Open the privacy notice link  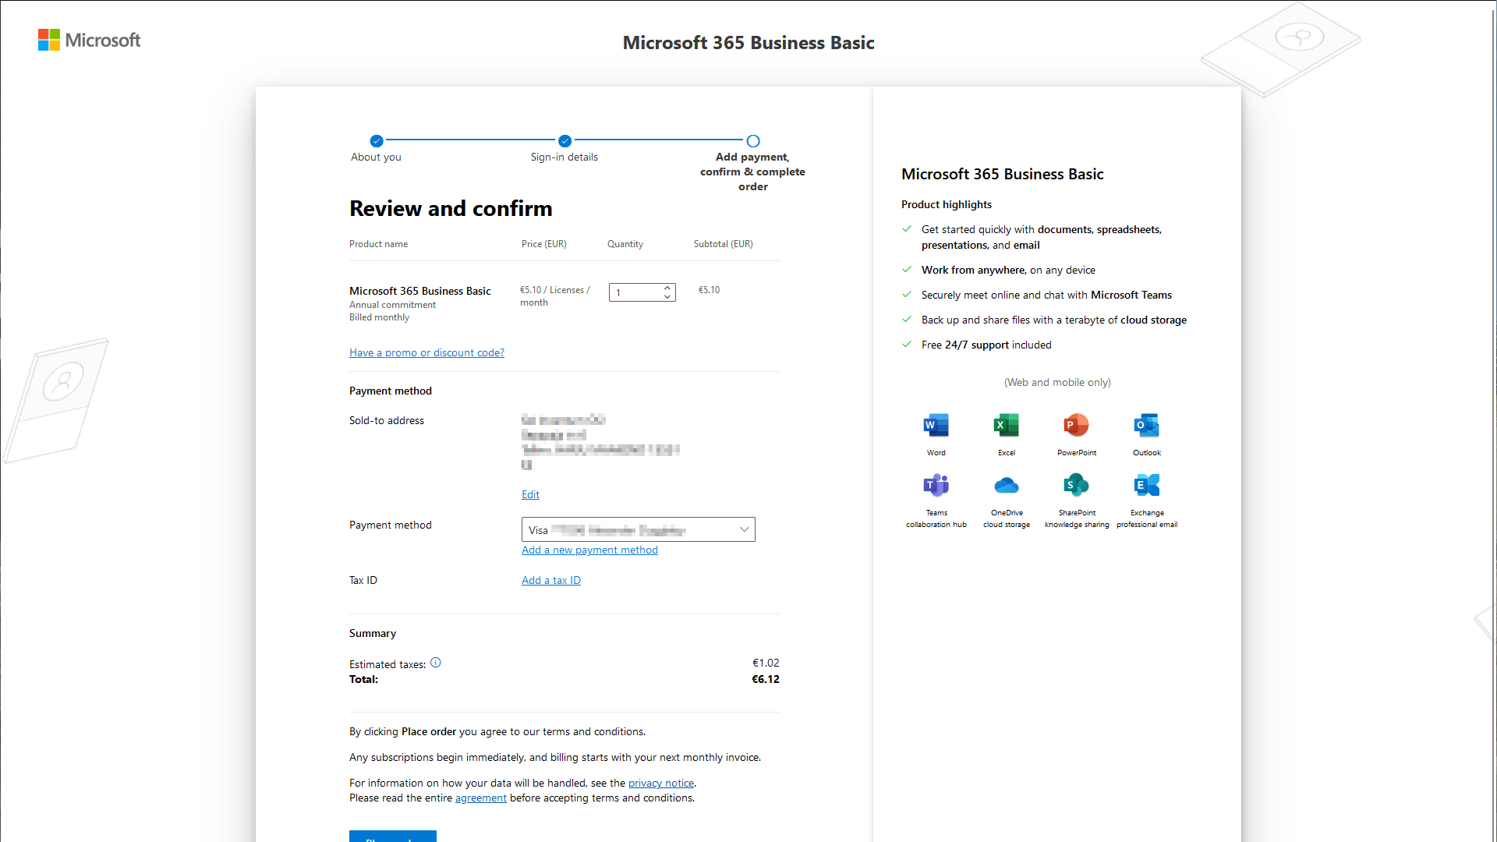661,783
